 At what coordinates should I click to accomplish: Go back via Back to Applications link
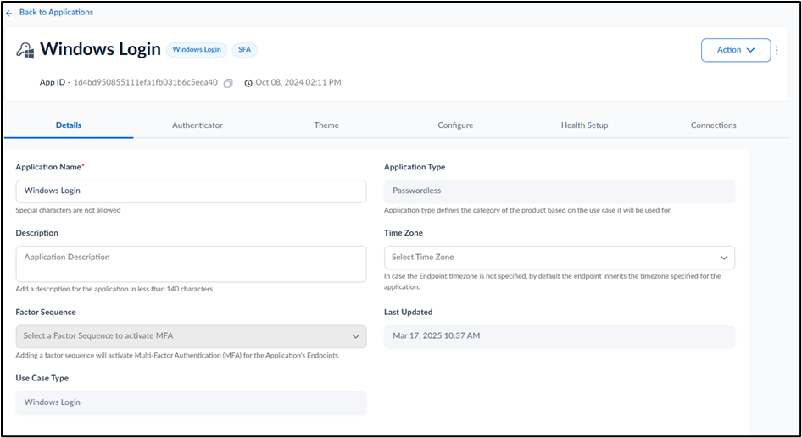pyautogui.click(x=56, y=12)
